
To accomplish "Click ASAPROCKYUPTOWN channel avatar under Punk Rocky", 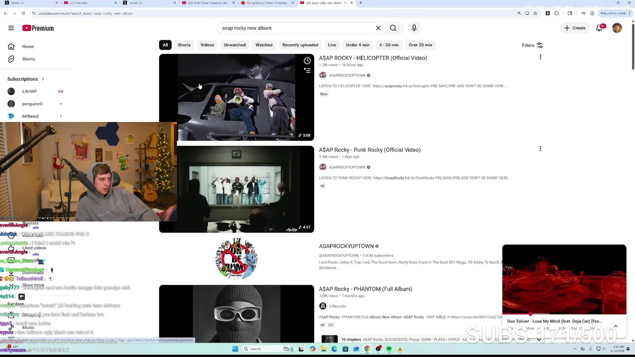I will (x=322, y=167).
